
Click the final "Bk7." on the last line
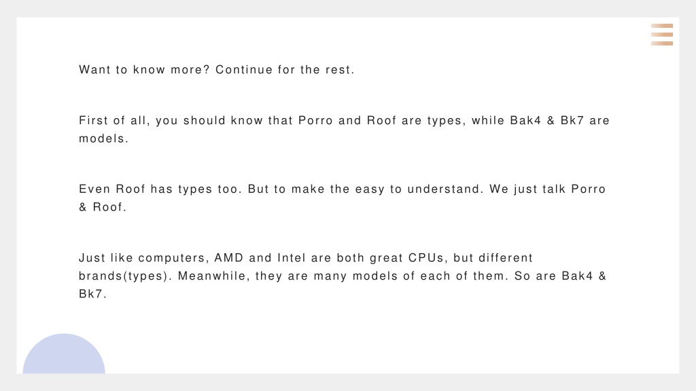[x=92, y=294]
